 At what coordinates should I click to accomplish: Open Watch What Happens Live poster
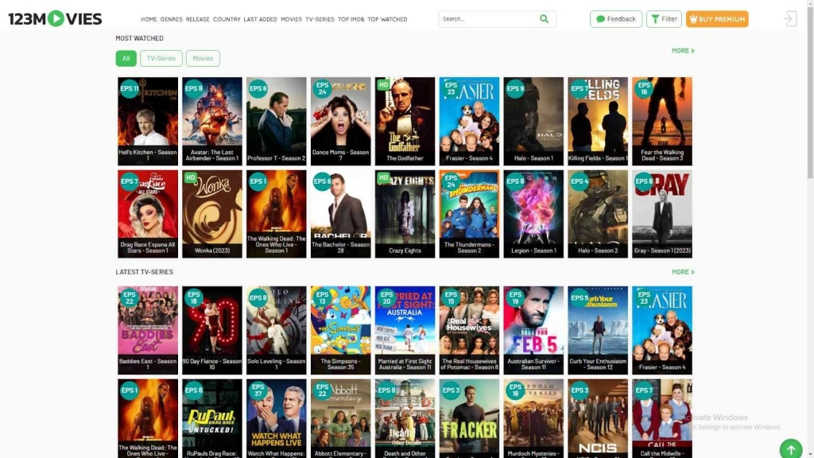pyautogui.click(x=276, y=418)
